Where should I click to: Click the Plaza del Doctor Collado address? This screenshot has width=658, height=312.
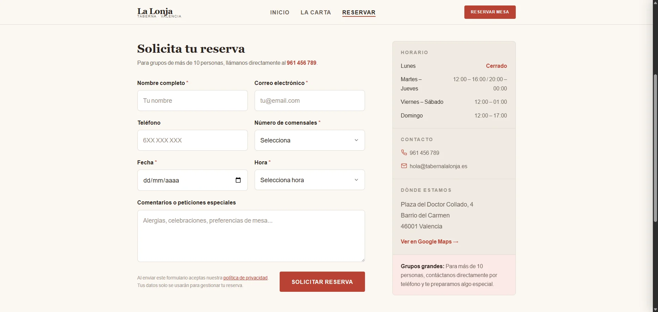pyautogui.click(x=437, y=204)
